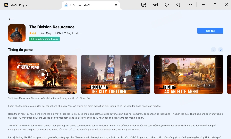Click The Division Resurgence title text
The width and height of the screenshot is (231, 139).
coord(52,27)
